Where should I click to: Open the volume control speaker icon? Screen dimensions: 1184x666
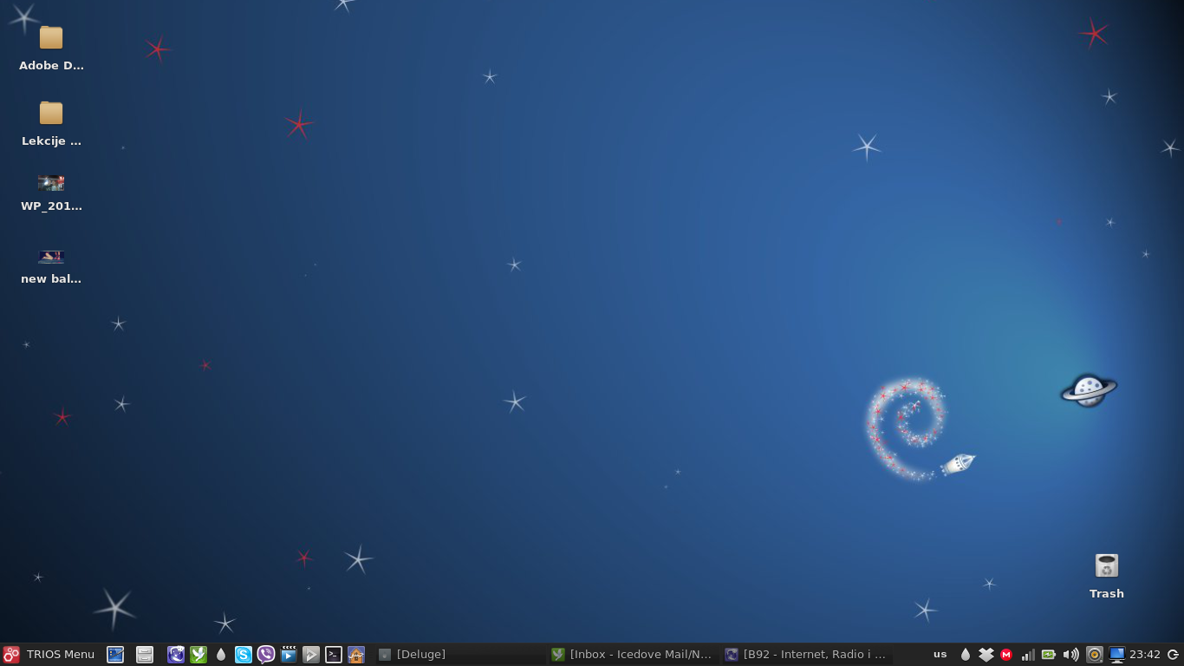click(1070, 655)
